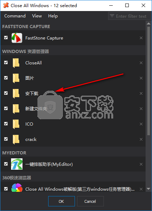The width and height of the screenshot is (152, 211).
Task: Remove the ICO row using its X
Action: pyautogui.click(x=141, y=124)
